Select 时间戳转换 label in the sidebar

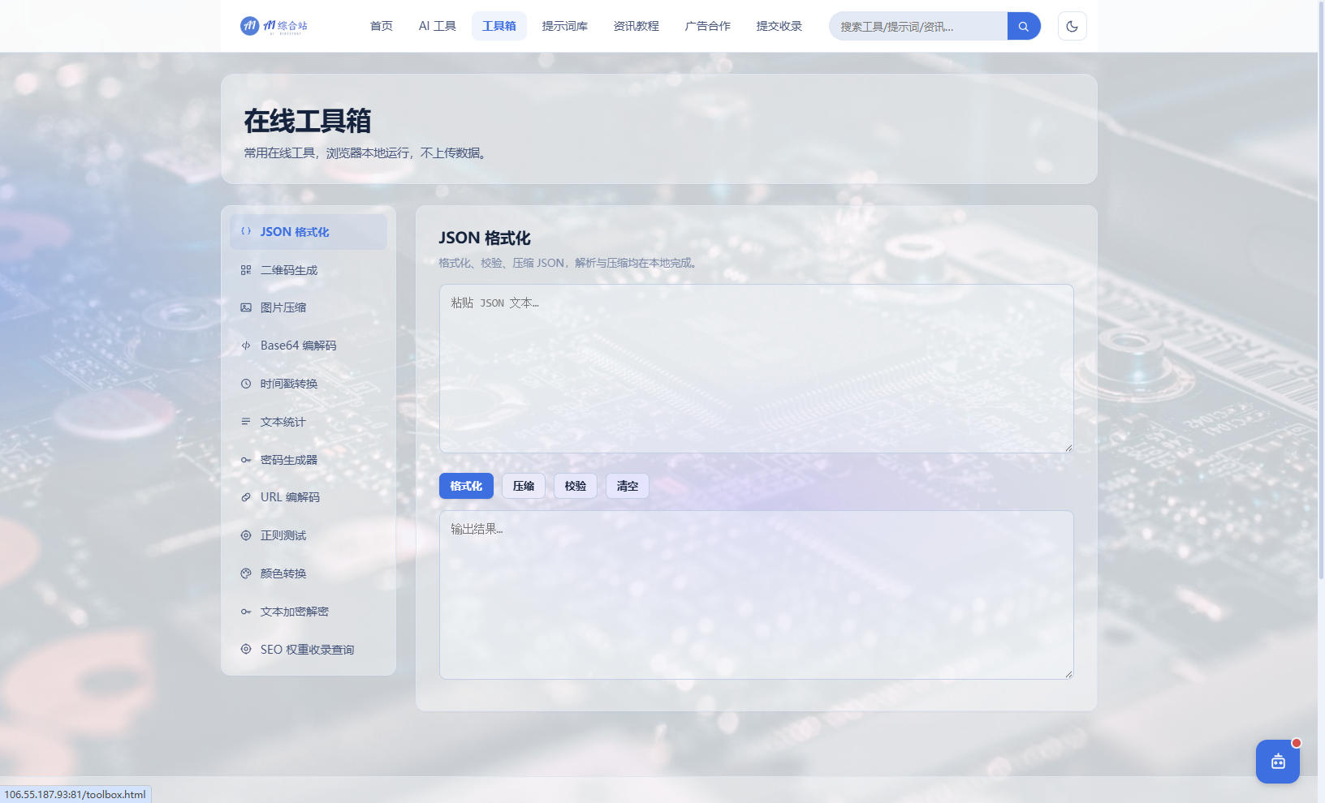289,384
